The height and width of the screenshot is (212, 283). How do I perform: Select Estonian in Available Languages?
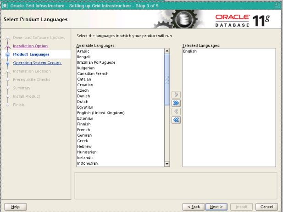coord(120,118)
